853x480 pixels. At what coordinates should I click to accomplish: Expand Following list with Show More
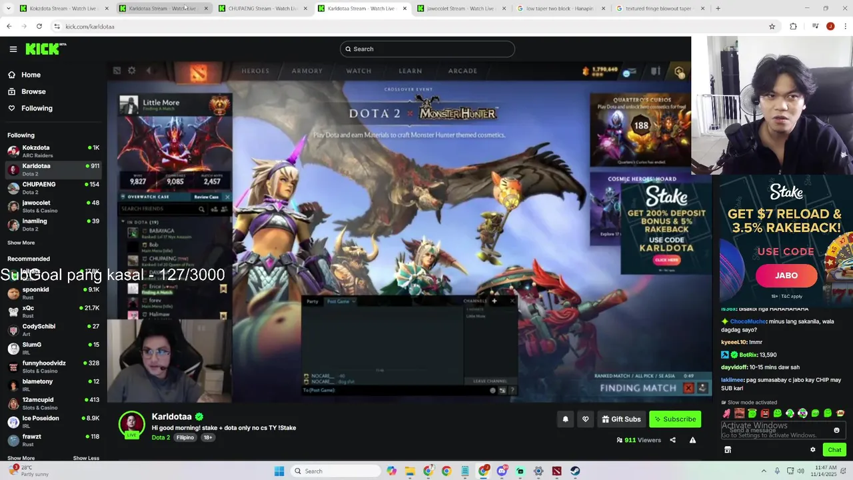pos(21,243)
